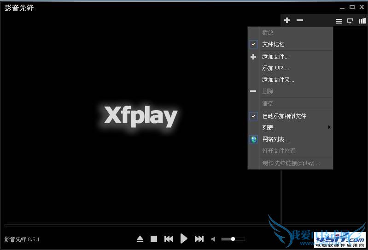Screen dimensions: 368x250
Task: Choose 添加 URL... menu entry
Action: 290,68
